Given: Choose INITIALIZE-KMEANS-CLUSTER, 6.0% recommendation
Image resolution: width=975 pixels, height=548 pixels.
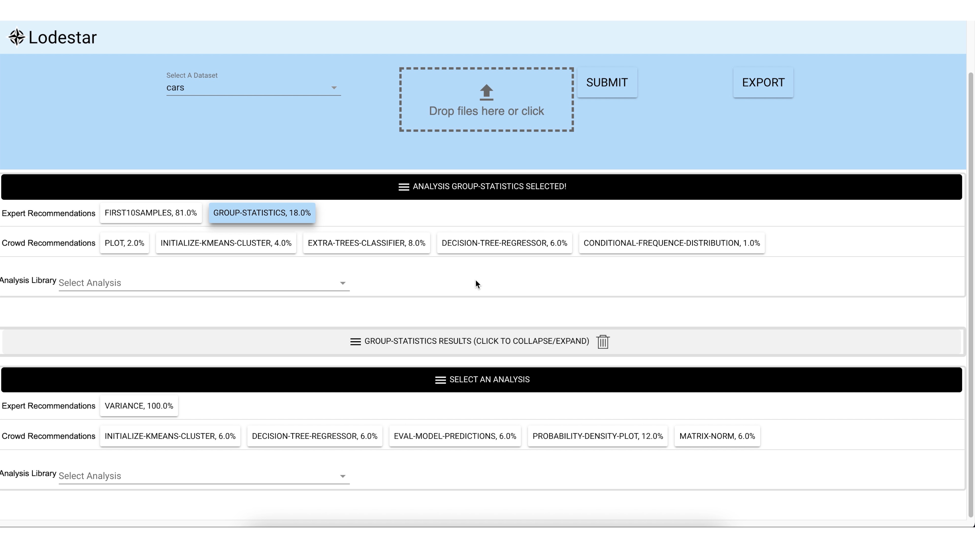Looking at the screenshot, I should click(170, 436).
